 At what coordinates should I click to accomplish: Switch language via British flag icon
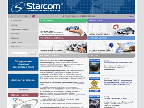click(34, 16)
